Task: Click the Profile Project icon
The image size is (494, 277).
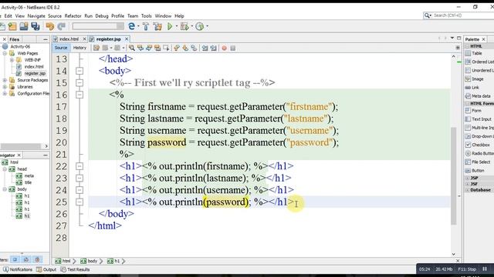Action: tap(200, 27)
